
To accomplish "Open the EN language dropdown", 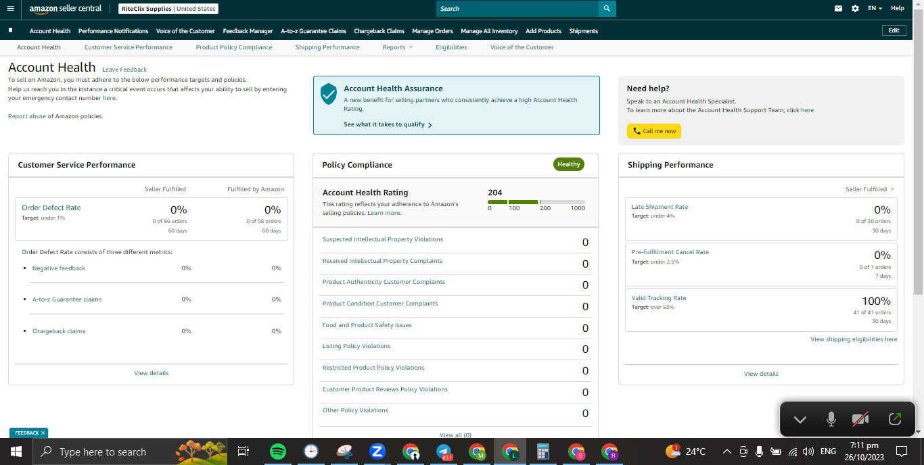I will point(875,9).
